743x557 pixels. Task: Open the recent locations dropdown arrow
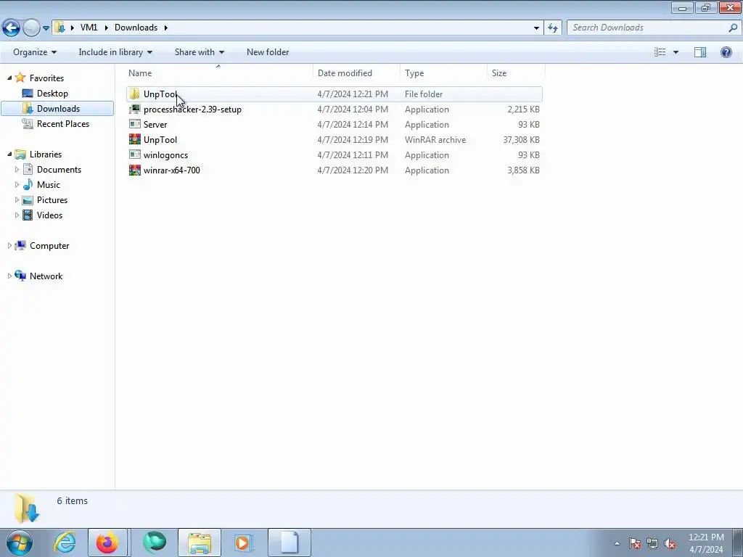[x=46, y=28]
